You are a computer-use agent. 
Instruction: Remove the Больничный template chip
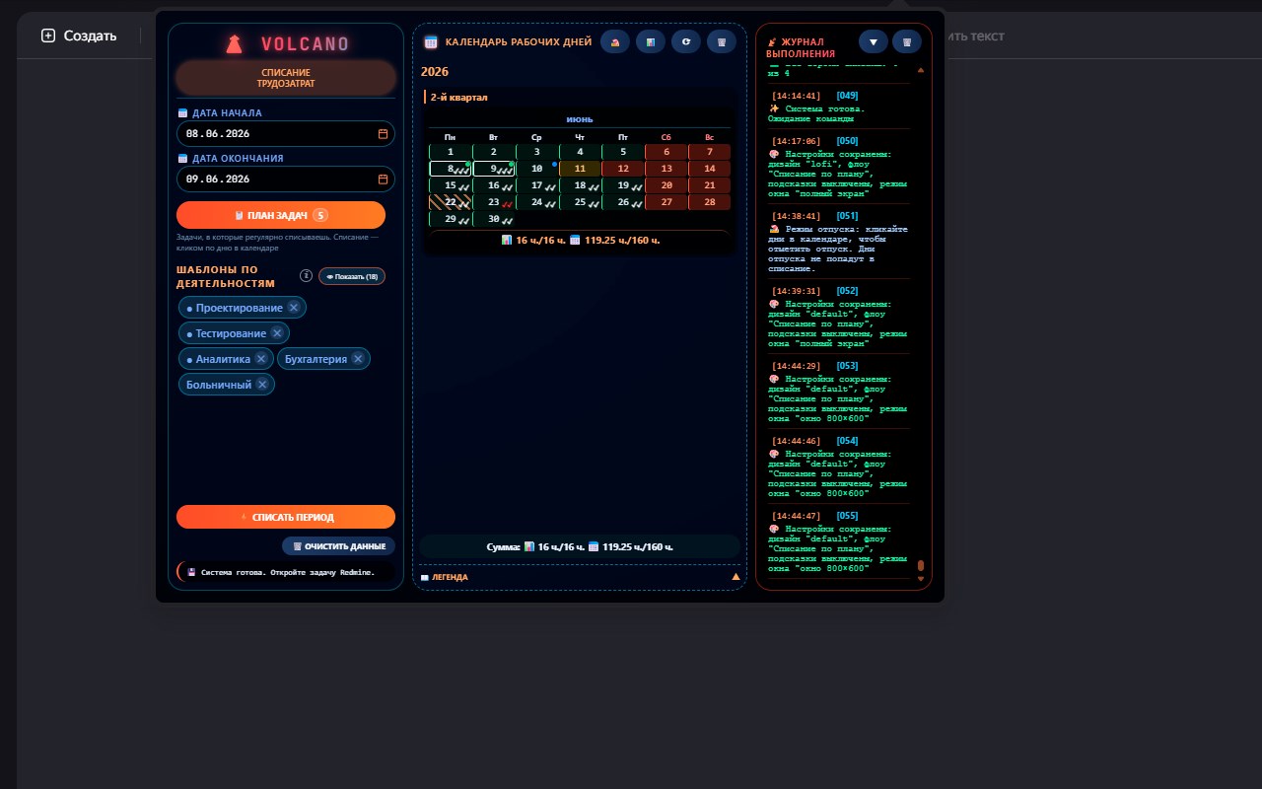(261, 385)
